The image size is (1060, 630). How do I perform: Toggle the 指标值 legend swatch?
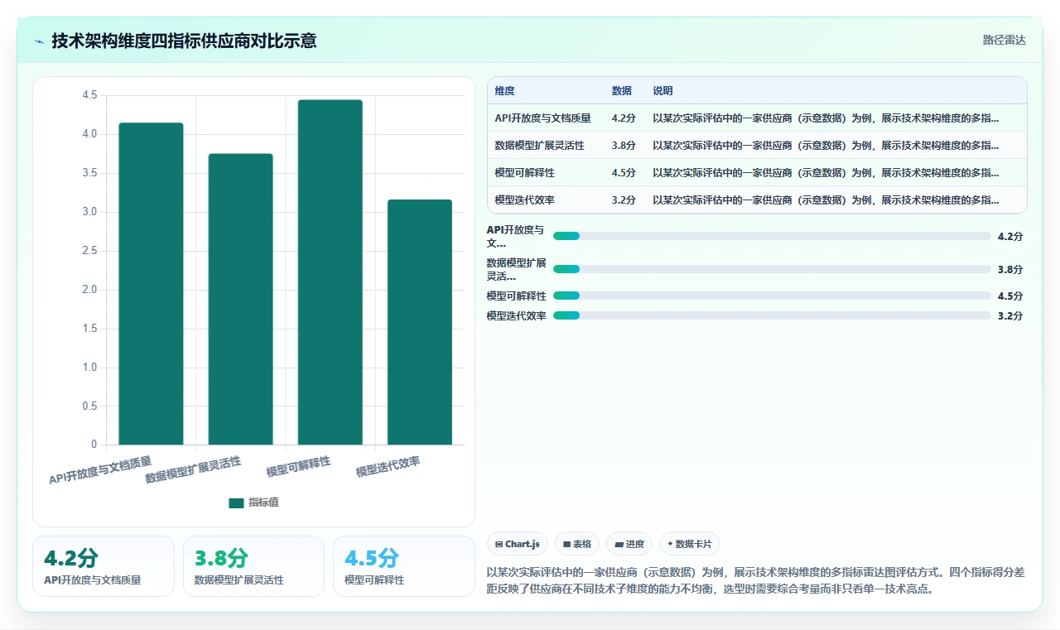pos(236,503)
